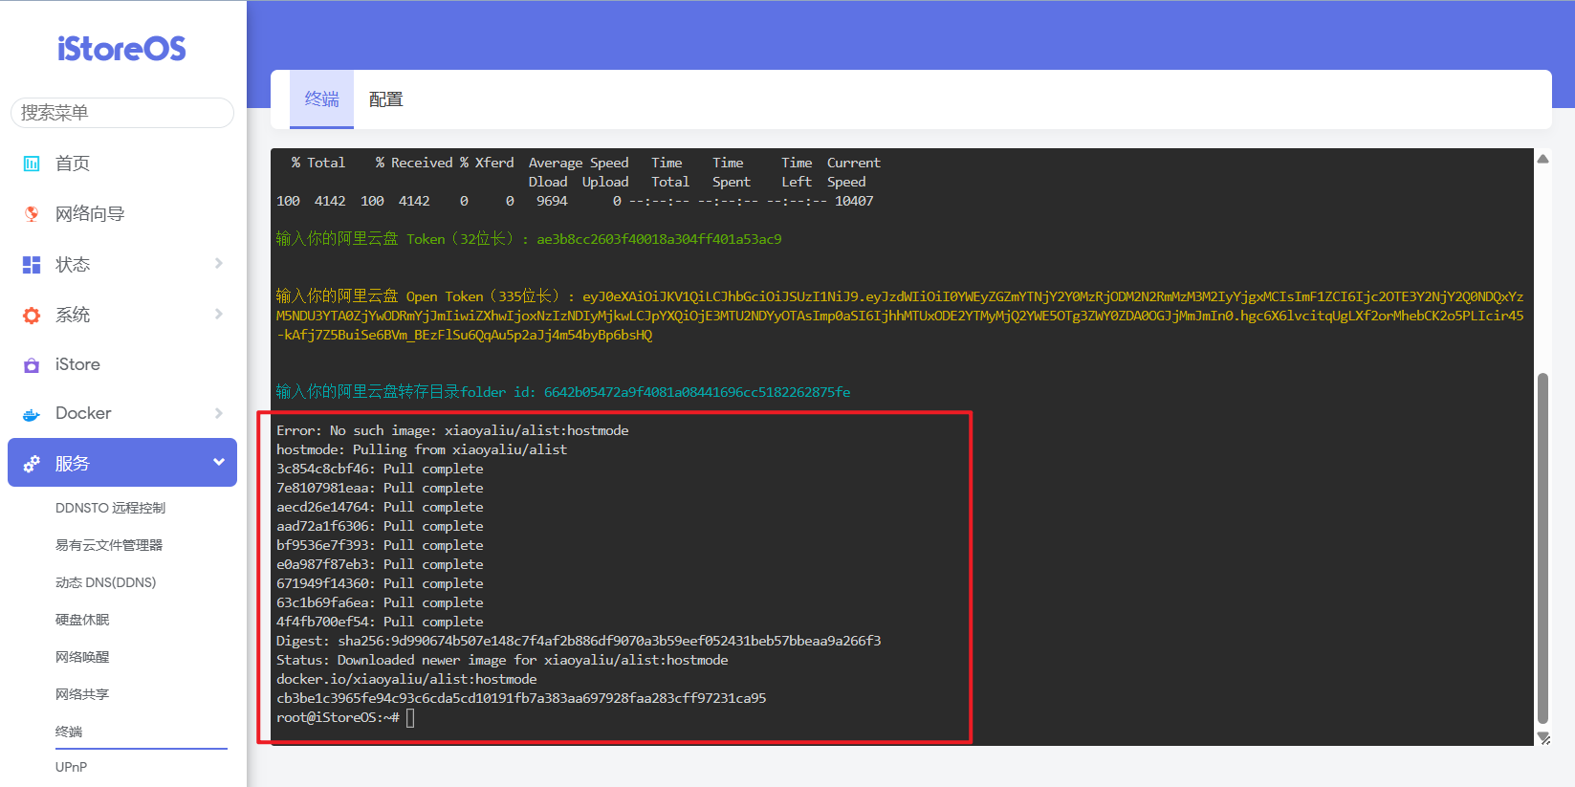This screenshot has height=787, width=1575.
Task: Click the 服务 services gears icon
Action: [32, 464]
